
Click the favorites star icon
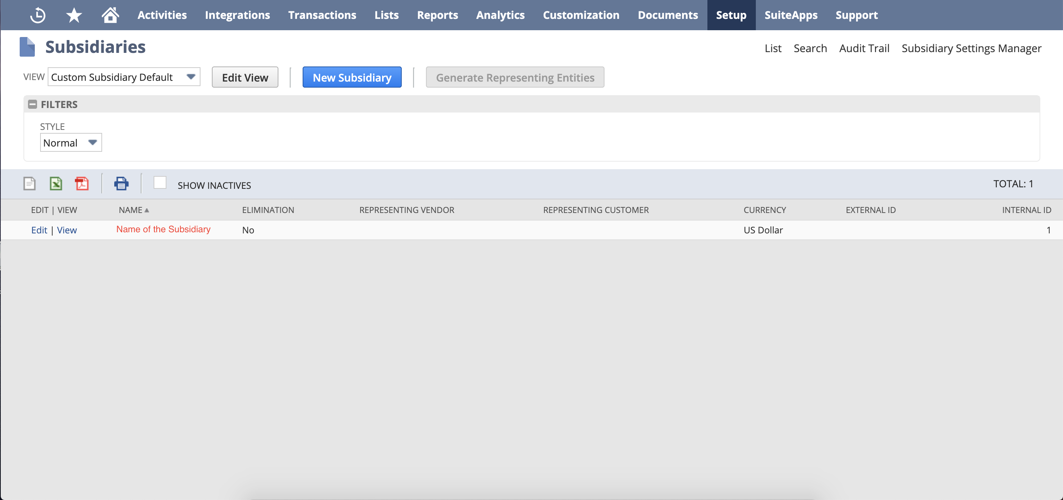73,15
